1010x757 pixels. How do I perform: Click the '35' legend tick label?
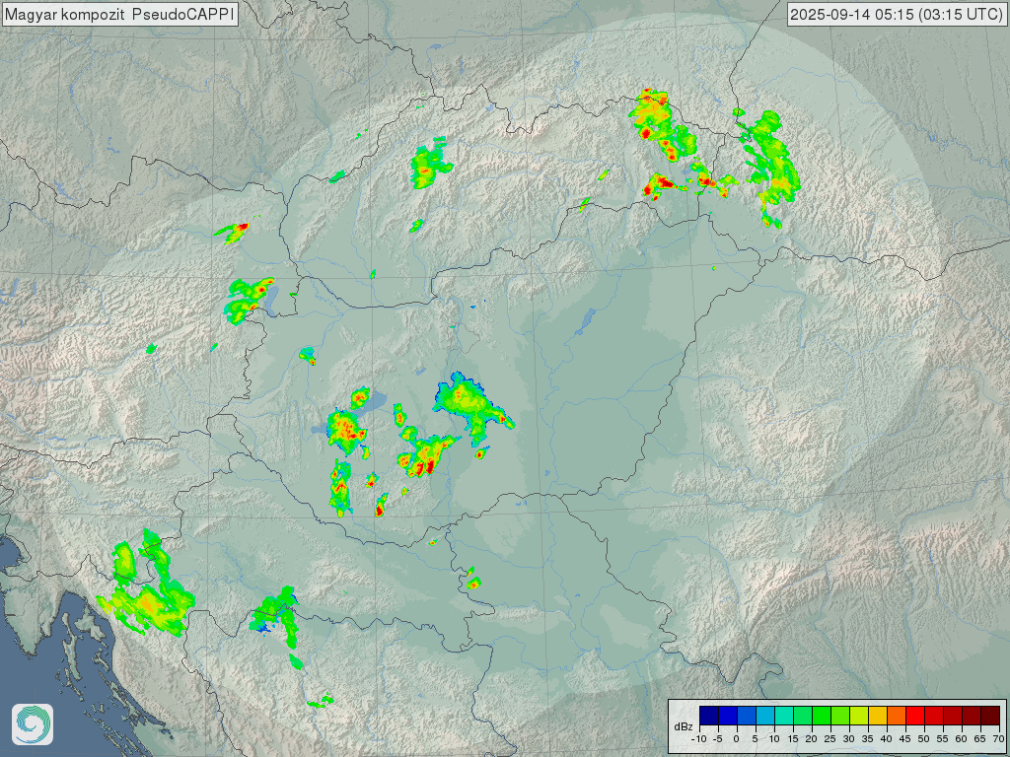(868, 739)
